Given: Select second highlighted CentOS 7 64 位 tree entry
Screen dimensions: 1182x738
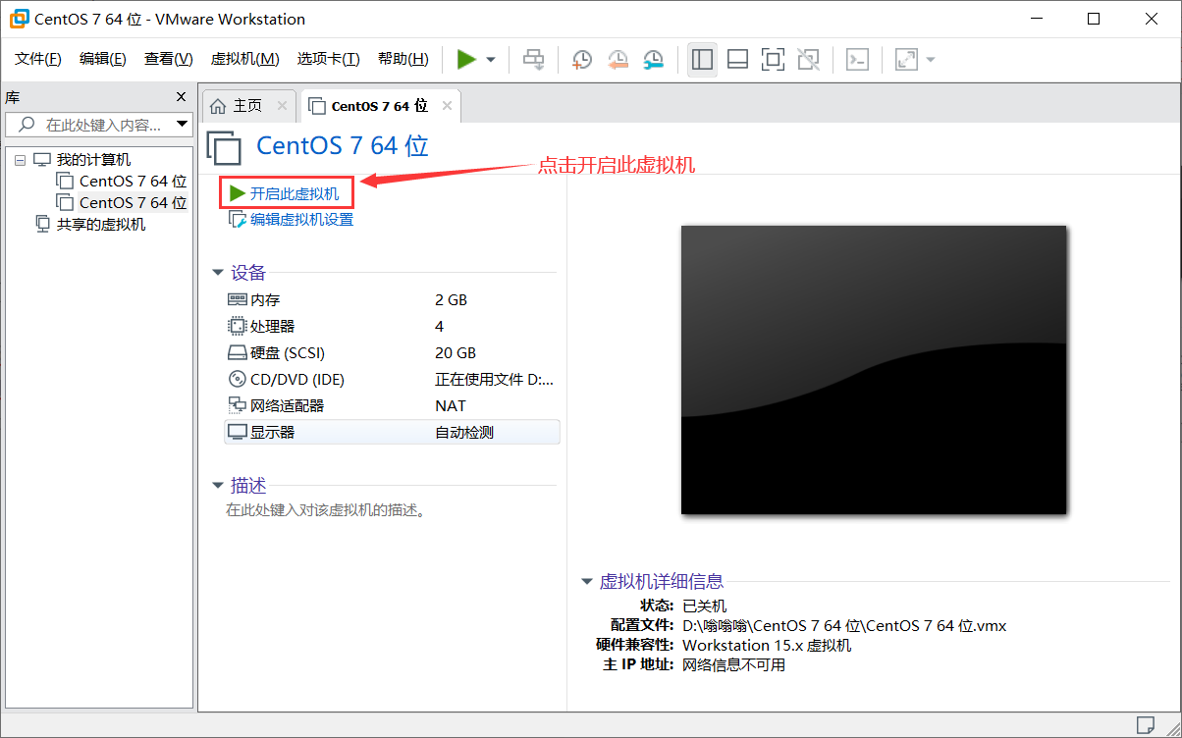Looking at the screenshot, I should [x=133, y=202].
